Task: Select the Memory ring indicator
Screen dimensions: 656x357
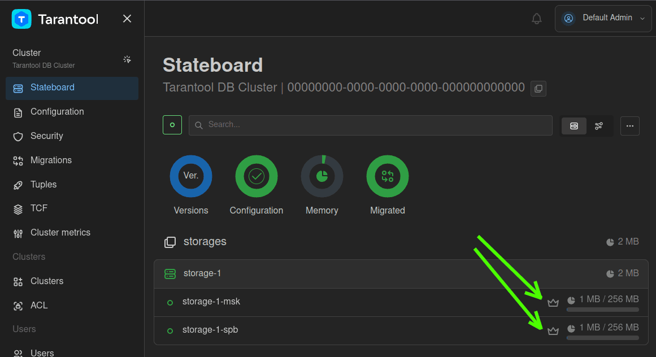Action: [x=322, y=176]
